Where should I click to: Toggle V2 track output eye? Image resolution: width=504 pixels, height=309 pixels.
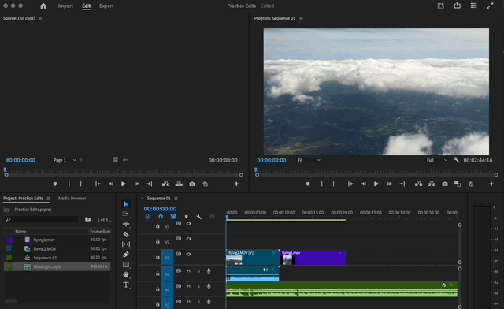[189, 239]
